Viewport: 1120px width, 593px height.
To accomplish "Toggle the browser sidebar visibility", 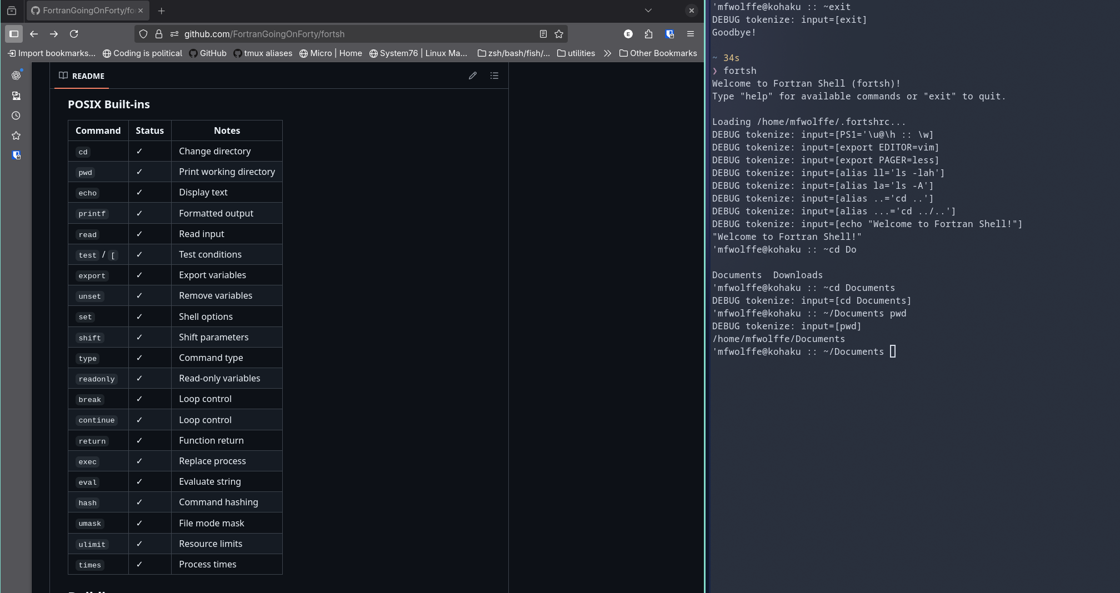I will 14,34.
